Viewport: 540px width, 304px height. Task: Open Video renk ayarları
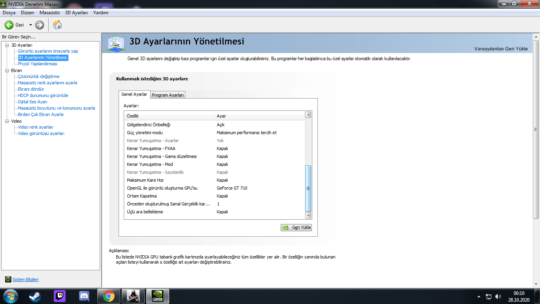point(36,127)
